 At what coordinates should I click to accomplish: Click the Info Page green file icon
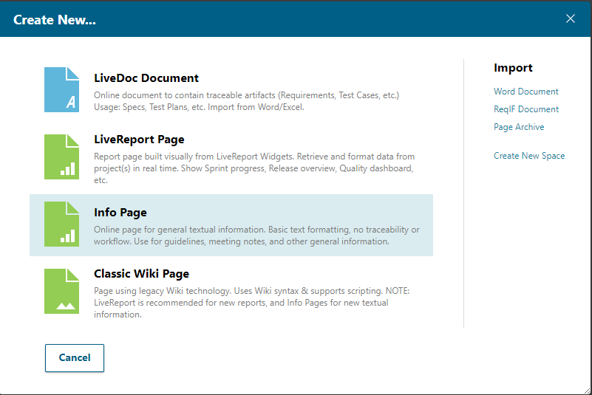click(x=61, y=224)
